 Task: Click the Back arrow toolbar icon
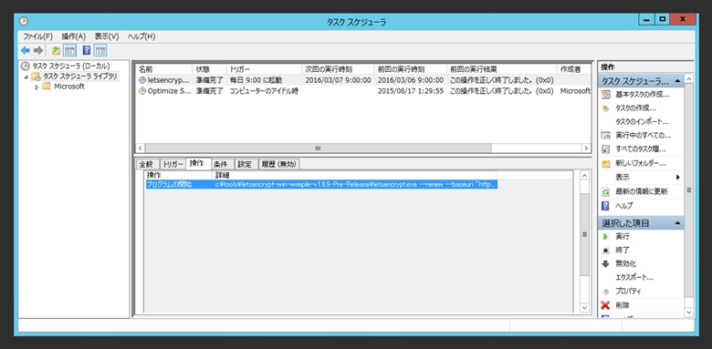point(25,50)
